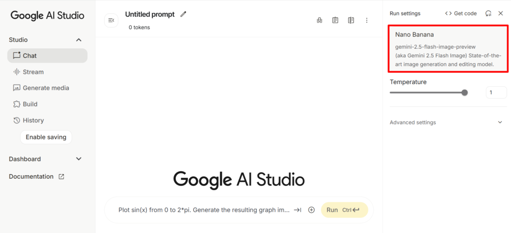Click the system instructions clipboard icon
Screen dimensions: 511x233
[x=335, y=20]
